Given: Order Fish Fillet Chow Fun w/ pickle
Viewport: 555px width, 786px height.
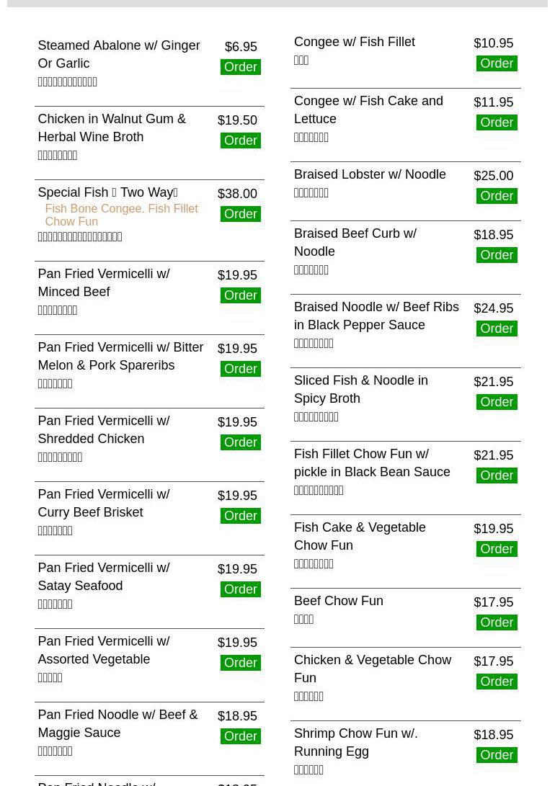Looking at the screenshot, I should 497,475.
